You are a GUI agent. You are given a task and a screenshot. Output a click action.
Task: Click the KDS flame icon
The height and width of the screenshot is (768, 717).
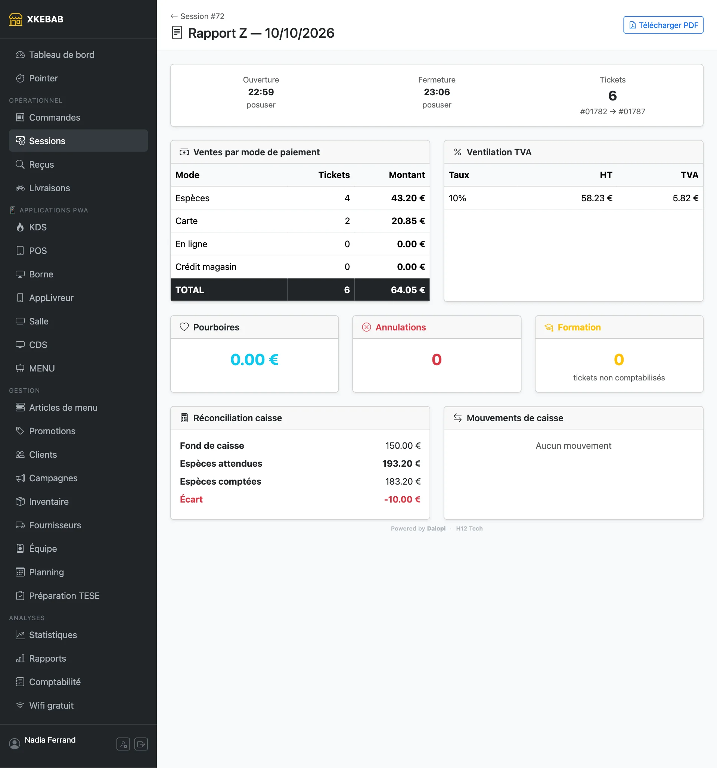pos(20,227)
